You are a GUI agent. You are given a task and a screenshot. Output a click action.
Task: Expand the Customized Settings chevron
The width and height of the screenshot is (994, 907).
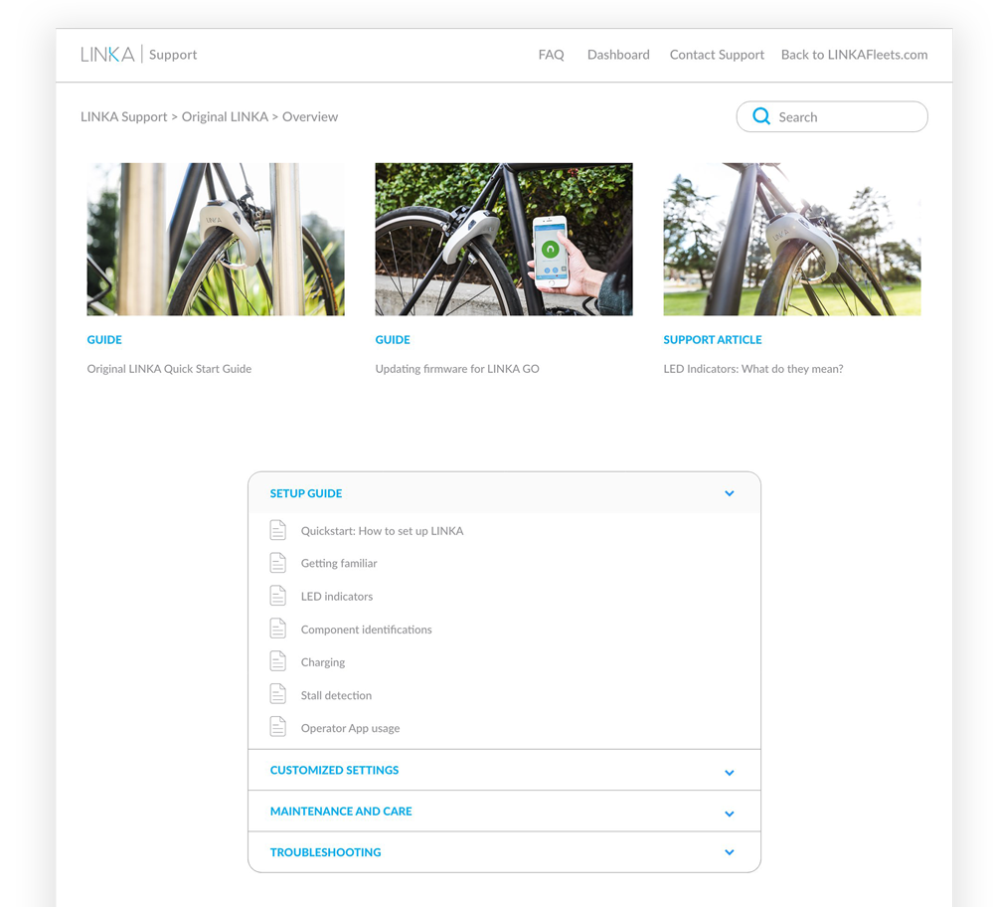pos(729,773)
